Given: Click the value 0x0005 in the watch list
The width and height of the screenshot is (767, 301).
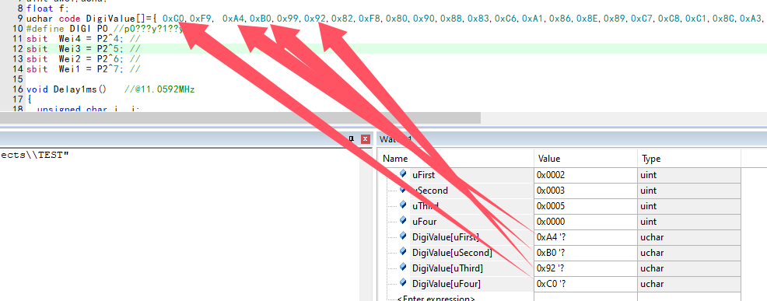Looking at the screenshot, I should tap(551, 206).
